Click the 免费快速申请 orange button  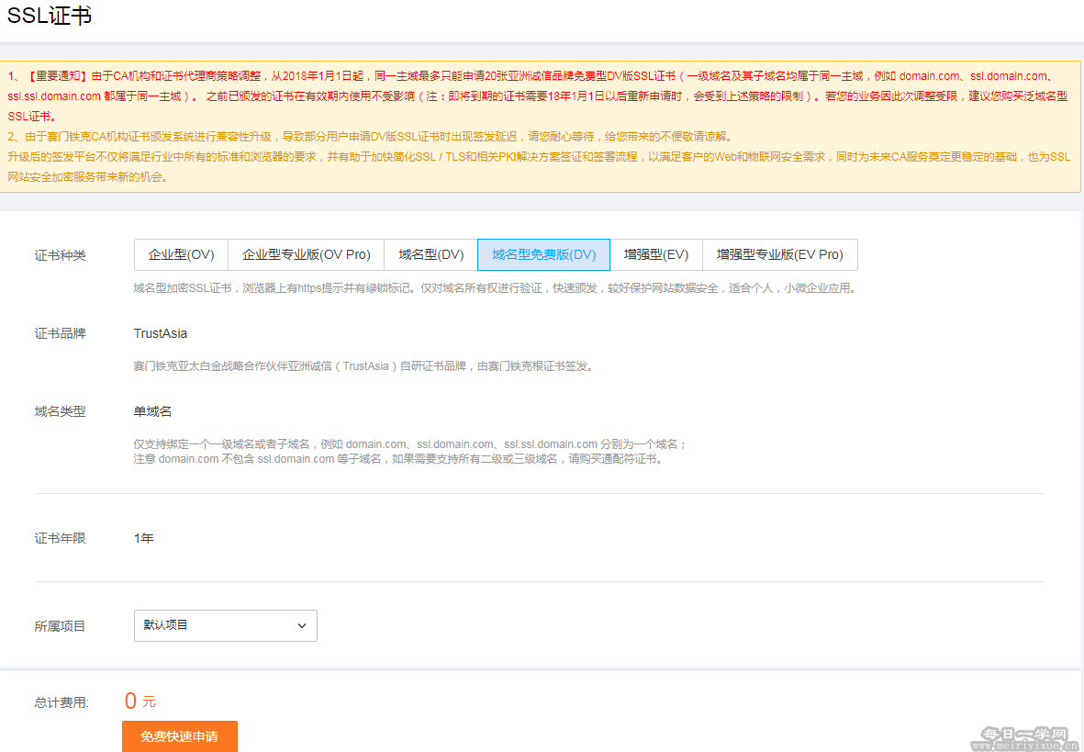point(180,736)
